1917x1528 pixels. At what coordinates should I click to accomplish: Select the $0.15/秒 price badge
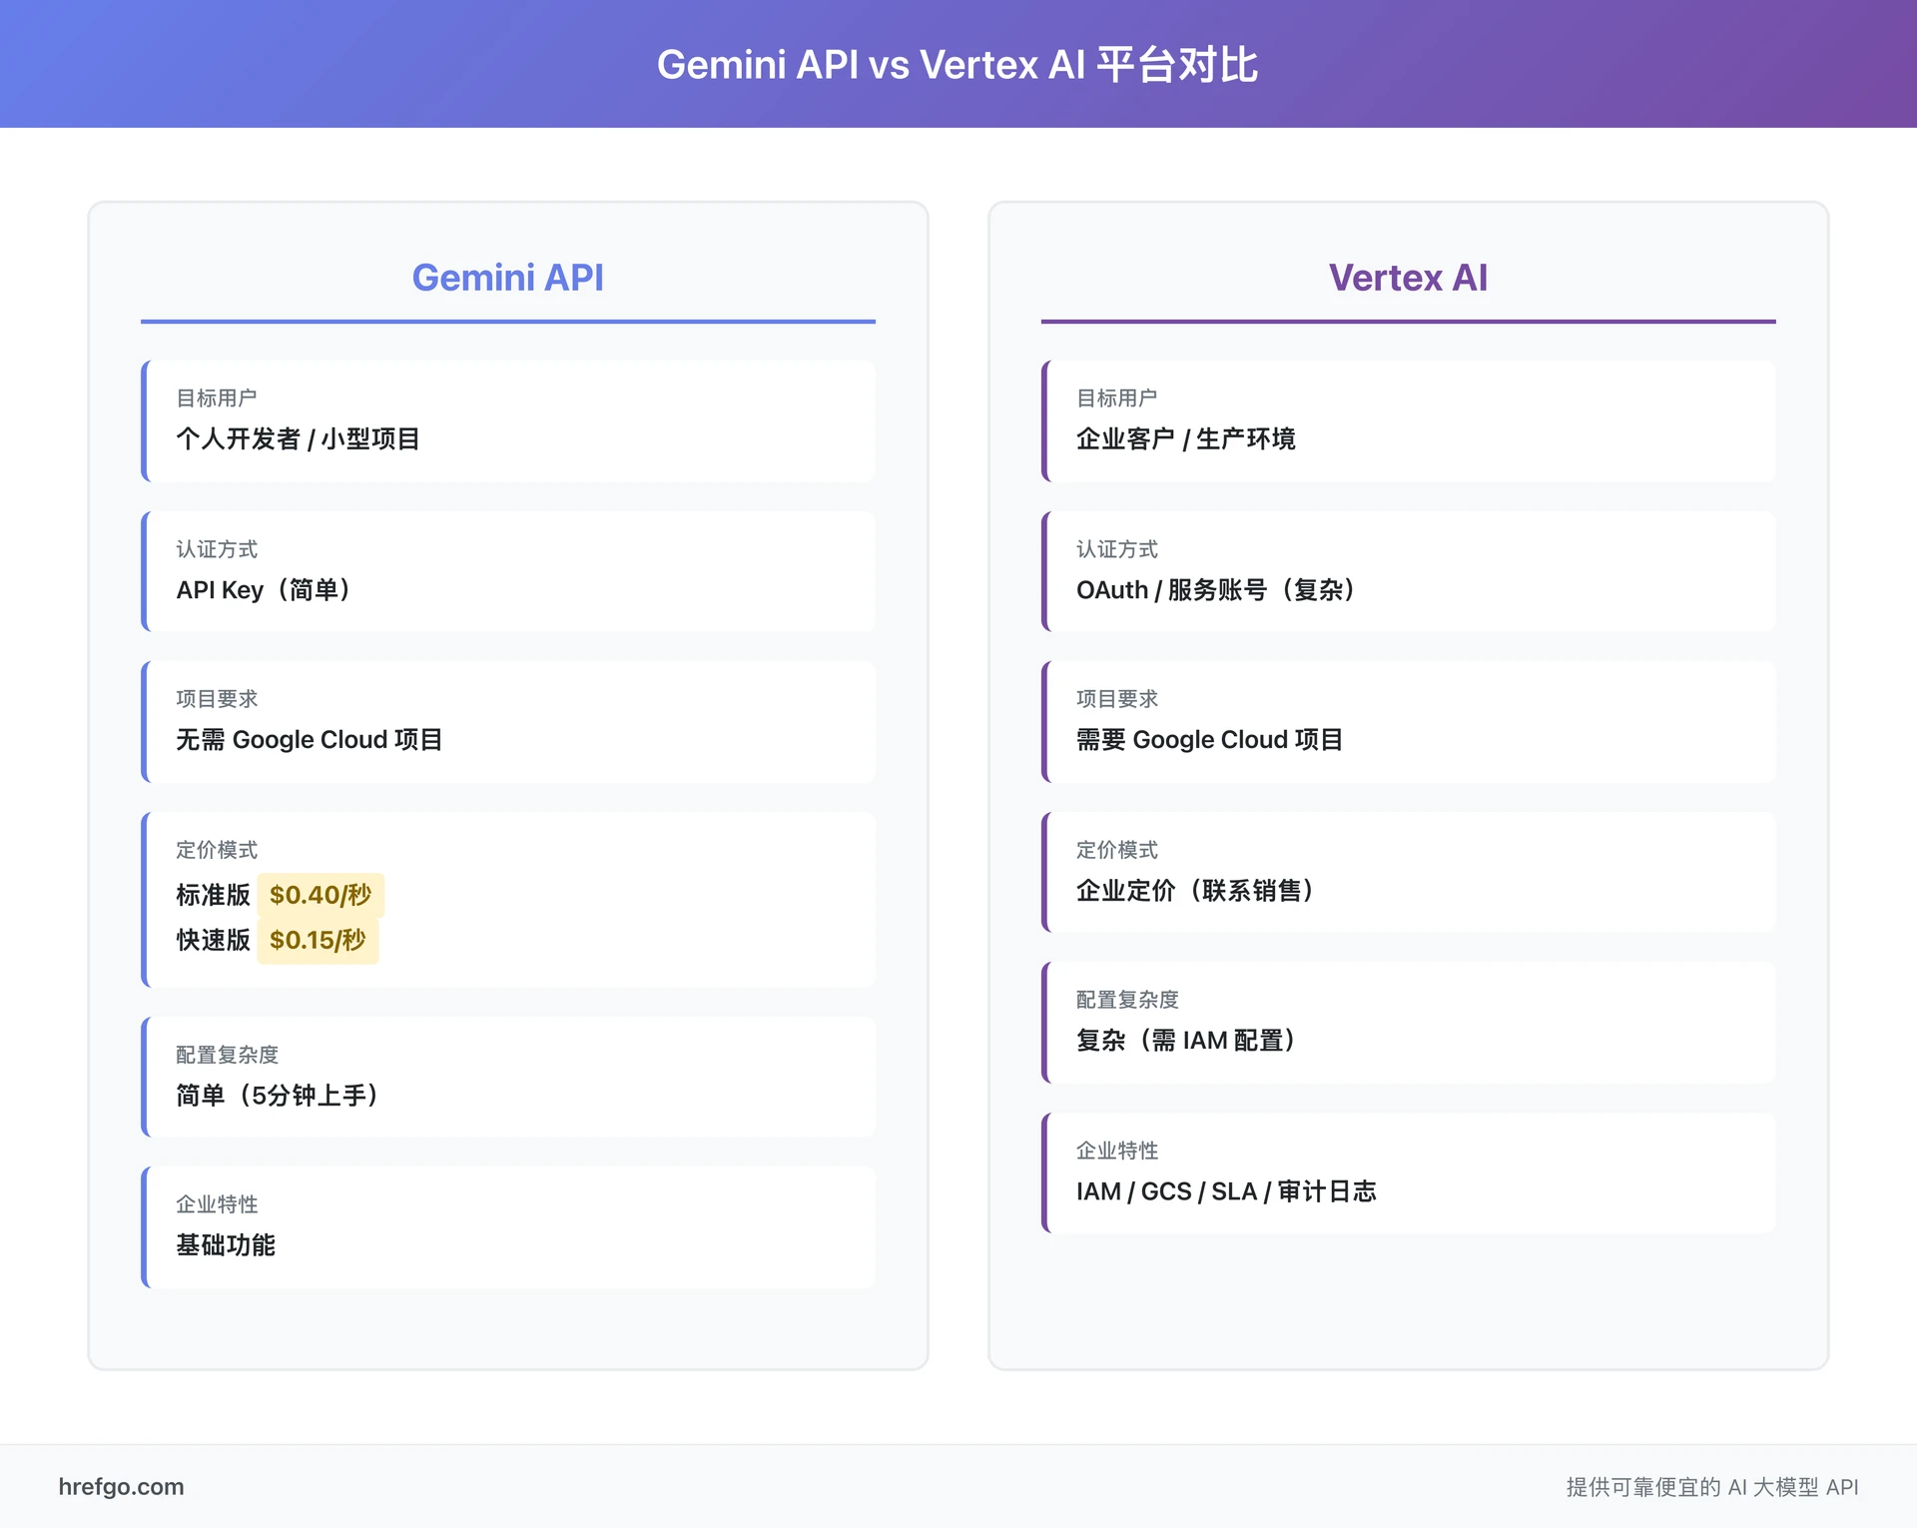[x=318, y=940]
